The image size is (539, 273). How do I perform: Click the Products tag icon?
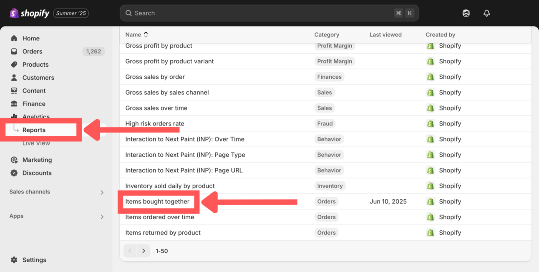coord(14,65)
